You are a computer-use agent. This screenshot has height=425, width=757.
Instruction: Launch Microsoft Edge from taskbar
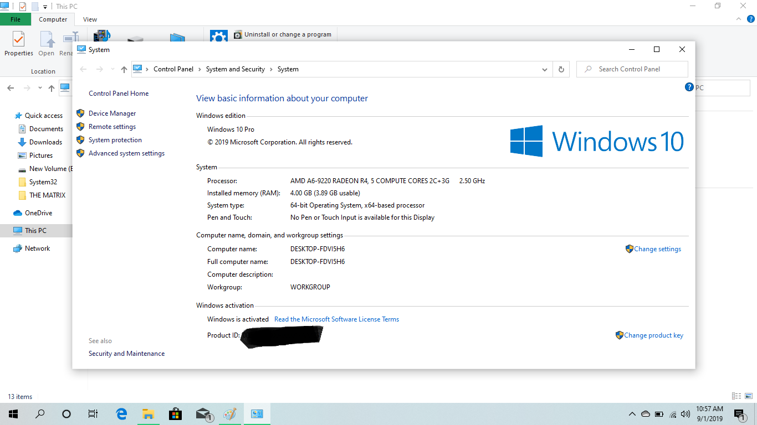click(121, 414)
